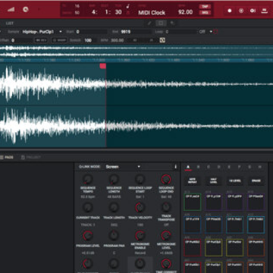Screen dimensions: 273x273
Task: Click the tool icon right of the selection tool
Action: click(172, 24)
